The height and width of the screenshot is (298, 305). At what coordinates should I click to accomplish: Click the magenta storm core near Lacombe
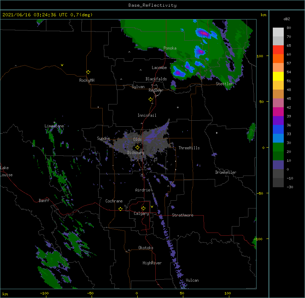[x=178, y=73]
